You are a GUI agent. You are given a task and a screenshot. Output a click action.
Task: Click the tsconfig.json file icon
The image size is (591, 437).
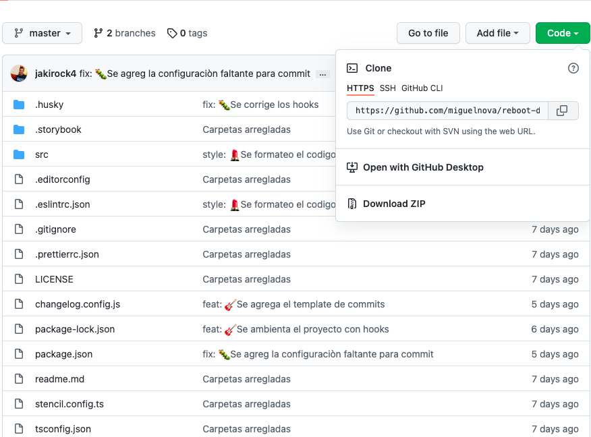(19, 429)
